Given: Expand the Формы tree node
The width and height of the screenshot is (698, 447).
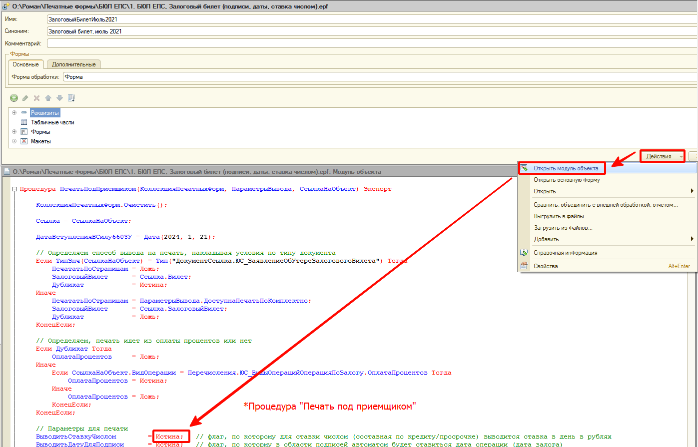Looking at the screenshot, I should [14, 132].
